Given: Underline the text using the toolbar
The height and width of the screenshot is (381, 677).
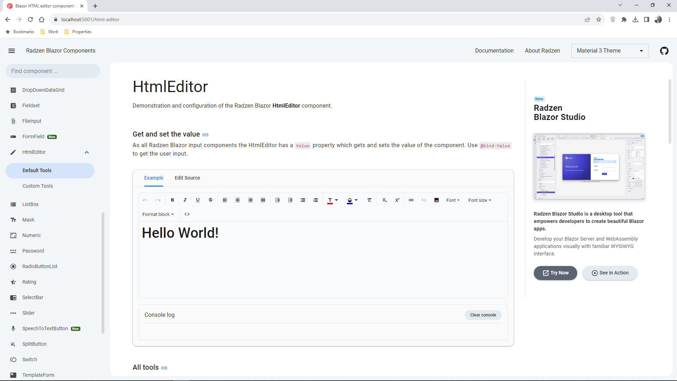Looking at the screenshot, I should coord(197,200).
